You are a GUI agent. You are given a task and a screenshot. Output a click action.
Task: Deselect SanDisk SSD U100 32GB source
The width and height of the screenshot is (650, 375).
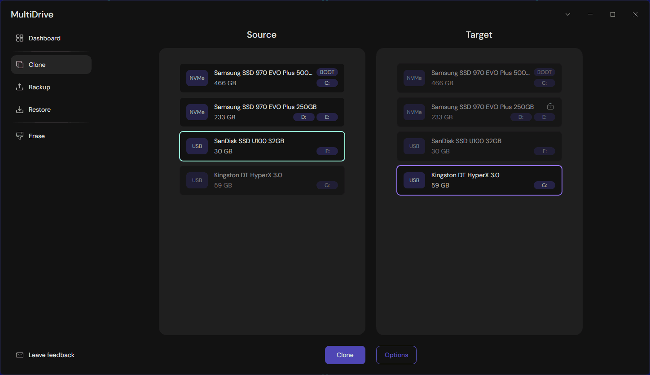[x=262, y=146]
